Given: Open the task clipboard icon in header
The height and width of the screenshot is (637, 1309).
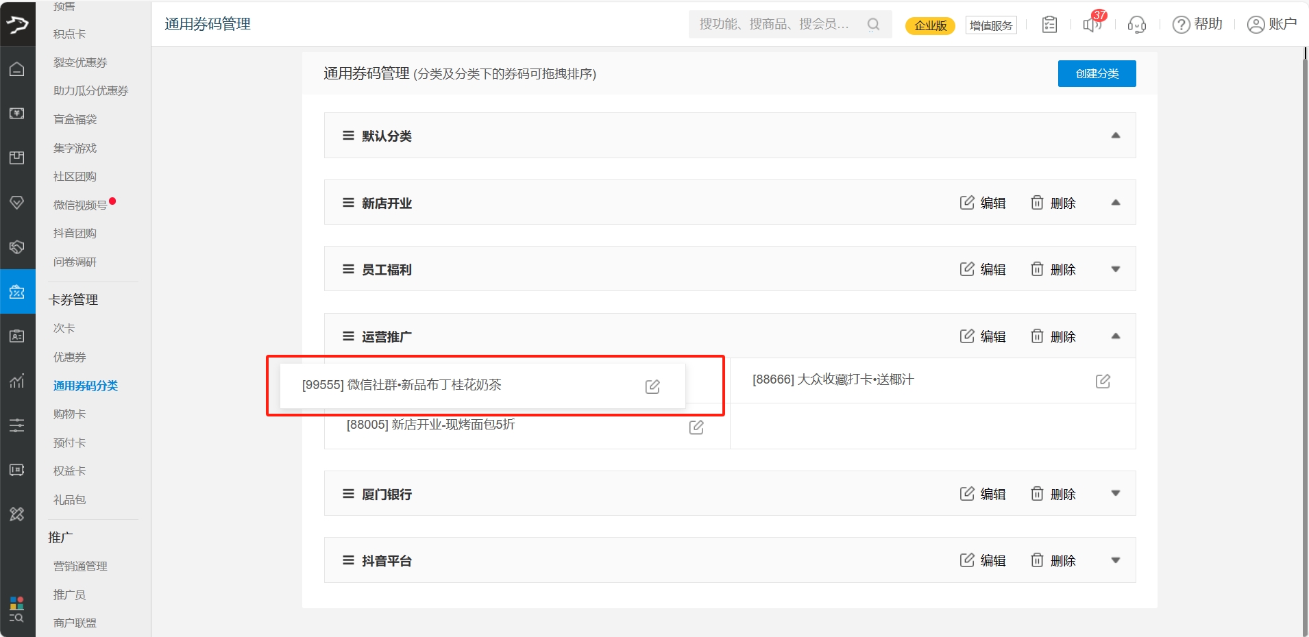Looking at the screenshot, I should coord(1049,25).
